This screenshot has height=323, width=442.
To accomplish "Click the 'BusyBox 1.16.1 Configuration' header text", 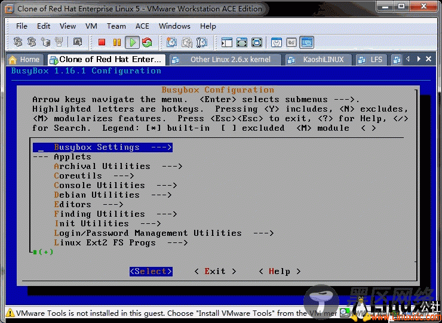I will tap(86, 70).
